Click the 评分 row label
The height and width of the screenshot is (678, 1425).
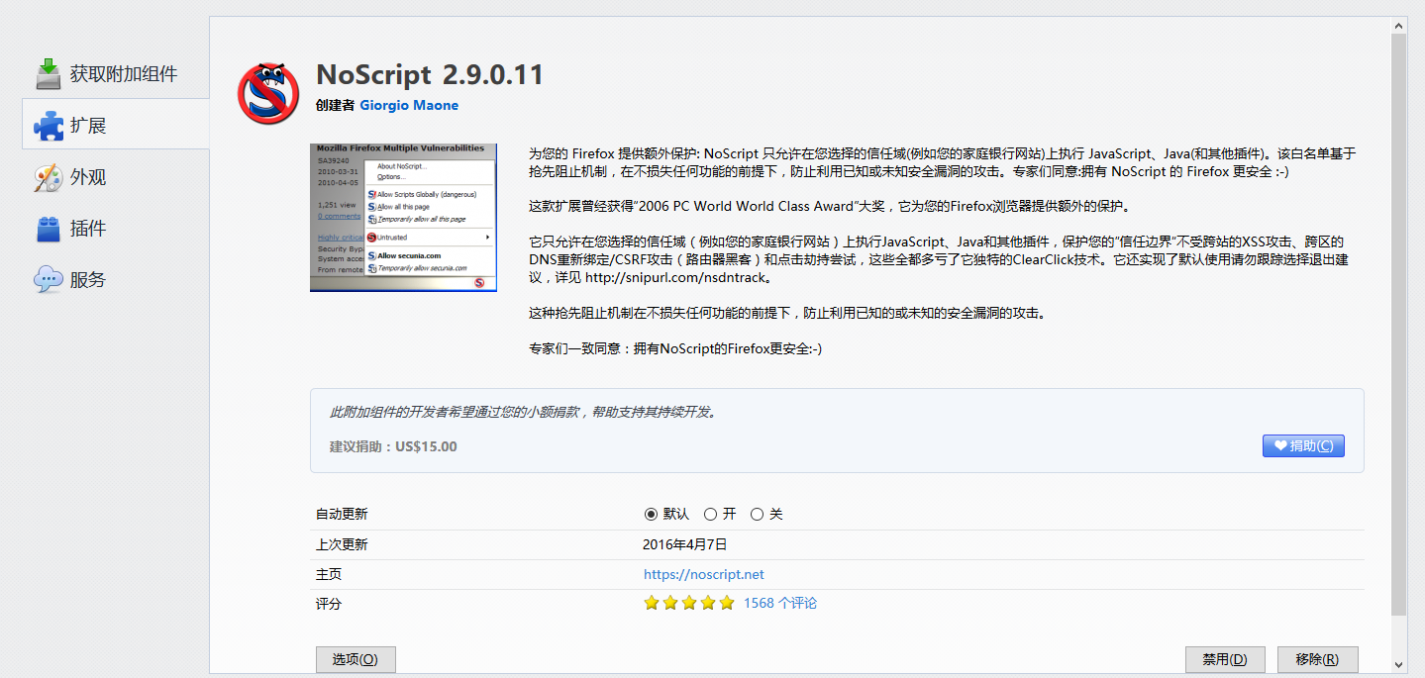point(329,604)
